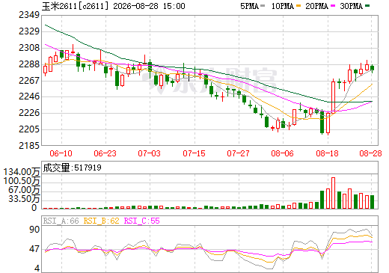Click the green 30PMA legend color marker
389x273 pixels.
[x=367, y=6]
